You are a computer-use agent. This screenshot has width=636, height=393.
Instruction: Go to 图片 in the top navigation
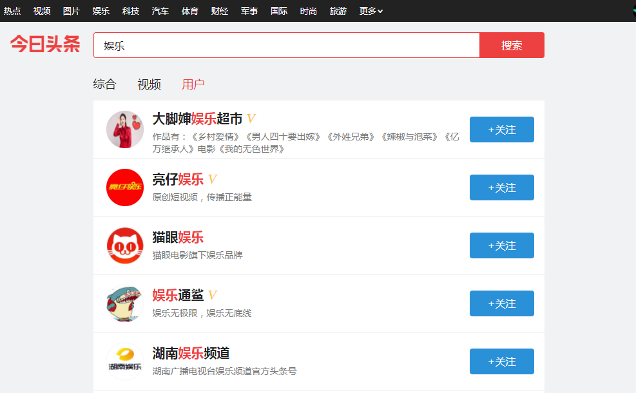[x=72, y=11]
